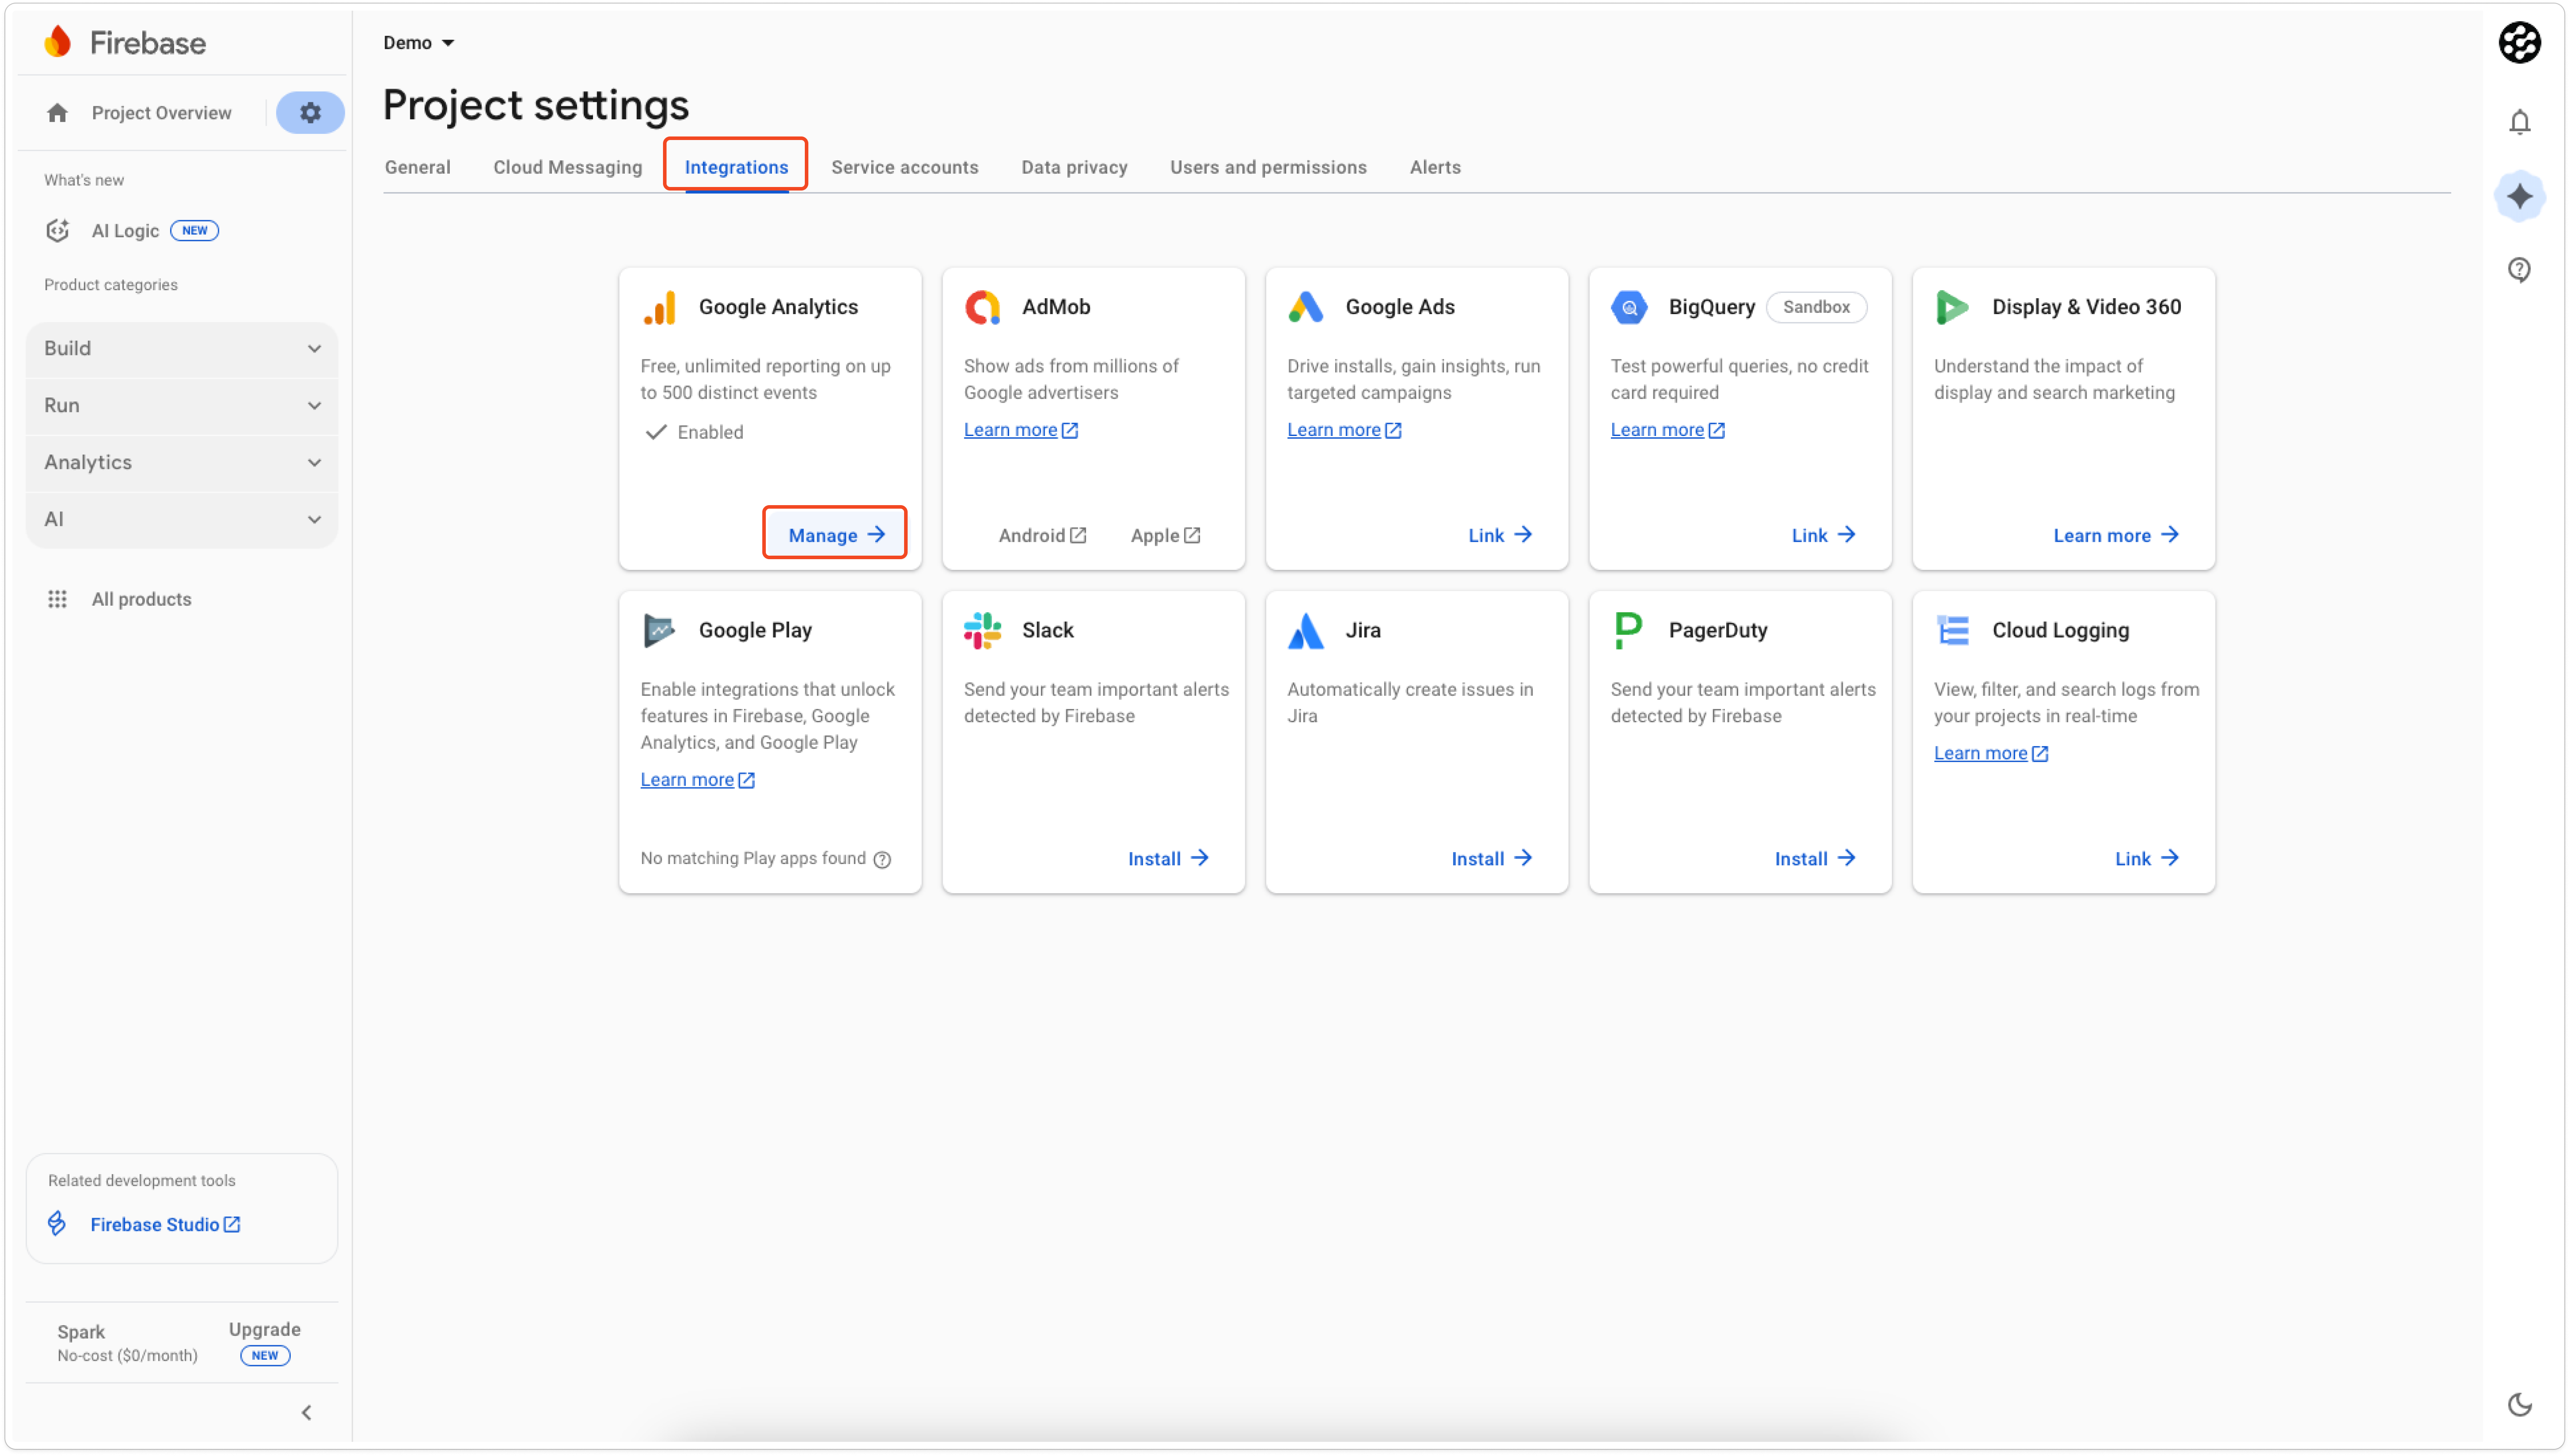
Task: Switch to the Cloud Messaging tab
Action: pos(567,167)
